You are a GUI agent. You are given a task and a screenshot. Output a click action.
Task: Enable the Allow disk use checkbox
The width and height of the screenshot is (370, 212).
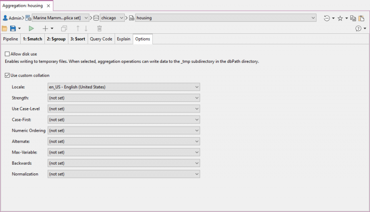pyautogui.click(x=7, y=54)
